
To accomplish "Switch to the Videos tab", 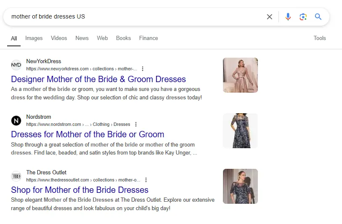I will tap(59, 38).
